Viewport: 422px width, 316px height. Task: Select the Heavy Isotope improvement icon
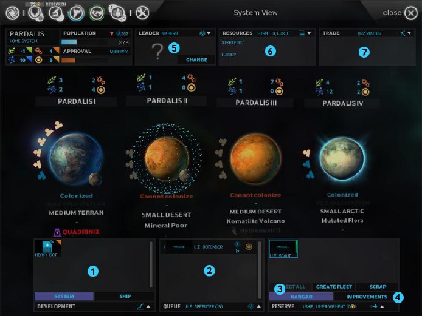(x=47, y=249)
